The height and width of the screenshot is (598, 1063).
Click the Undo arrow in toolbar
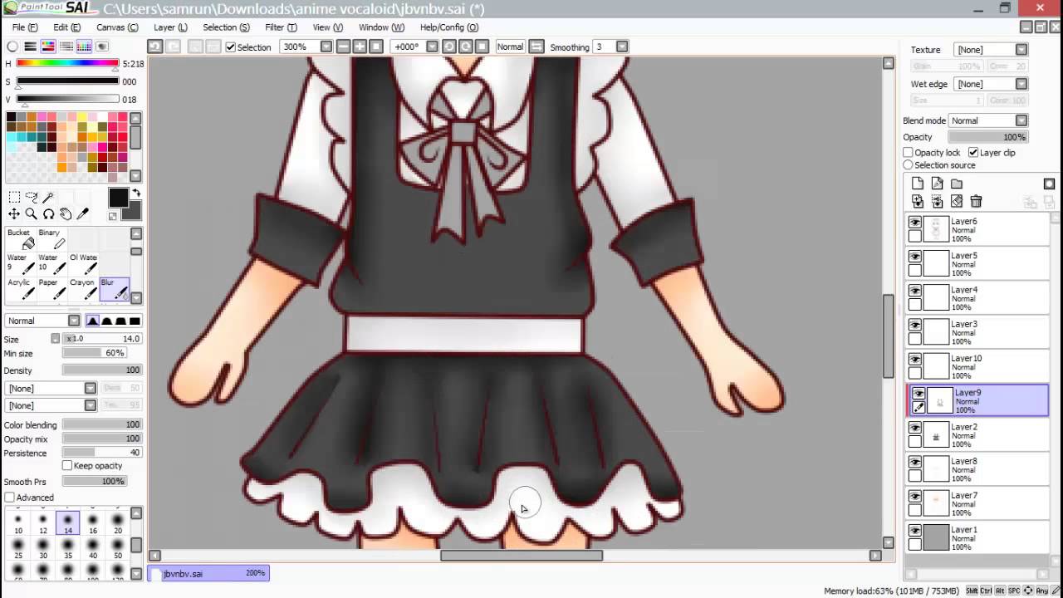[154, 47]
